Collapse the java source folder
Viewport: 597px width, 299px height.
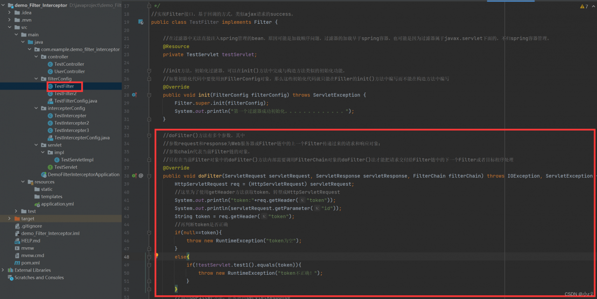(x=23, y=42)
